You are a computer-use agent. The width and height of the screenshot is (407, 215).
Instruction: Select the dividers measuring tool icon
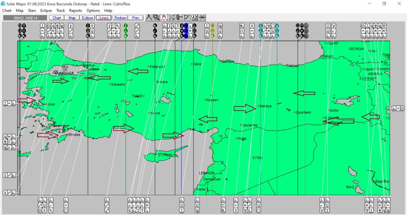[x=149, y=17]
